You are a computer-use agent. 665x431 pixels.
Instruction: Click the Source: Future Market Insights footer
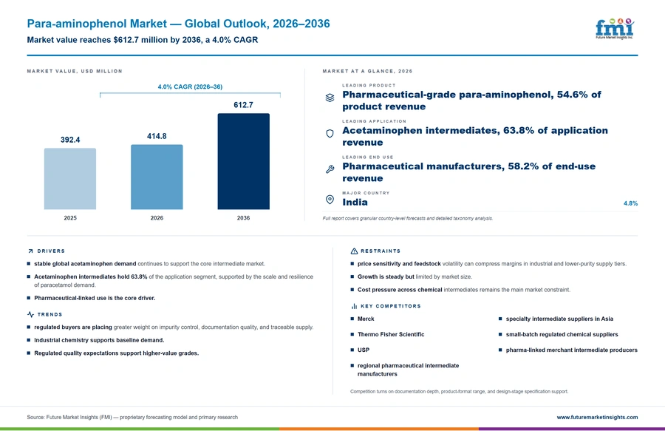(x=132, y=417)
